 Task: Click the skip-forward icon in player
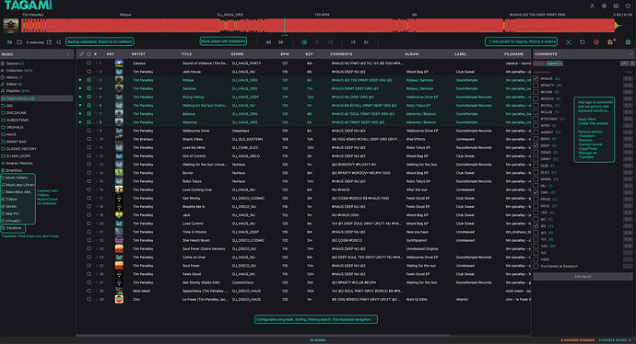pyautogui.click(x=366, y=42)
